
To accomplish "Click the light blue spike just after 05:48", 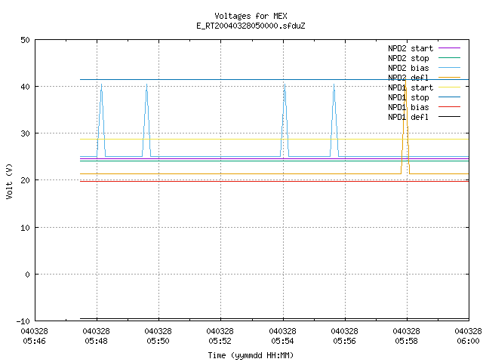I will [101, 120].
